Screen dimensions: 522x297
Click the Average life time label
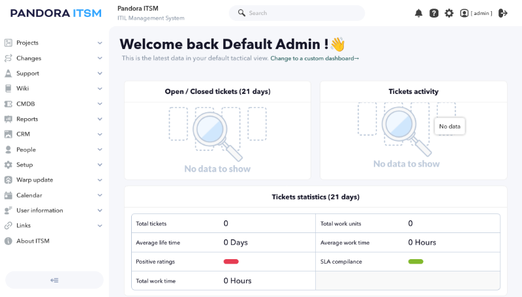point(158,242)
